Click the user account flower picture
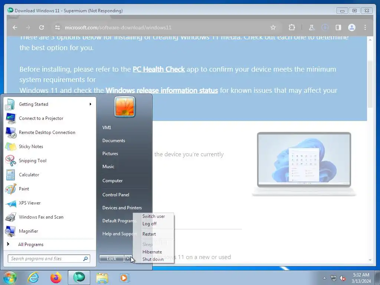Viewport: 380px width, 285px height. click(125, 107)
